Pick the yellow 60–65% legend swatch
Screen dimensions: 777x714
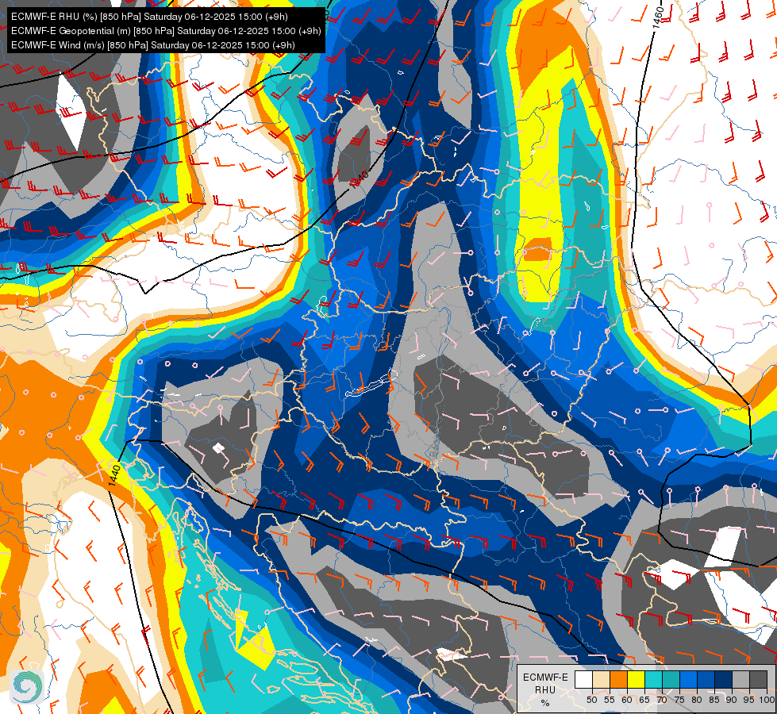tap(636, 679)
